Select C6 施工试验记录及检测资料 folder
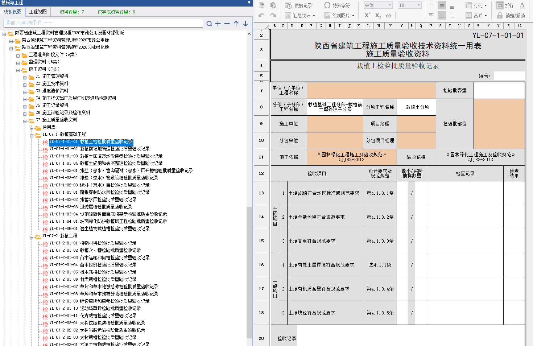The width and height of the screenshot is (533, 346). click(63, 112)
